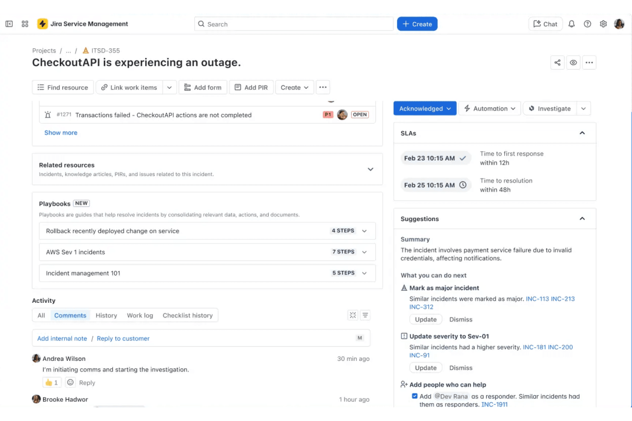Image resolution: width=632 pixels, height=421 pixels.
Task: Open the notifications bell
Action: coord(571,24)
